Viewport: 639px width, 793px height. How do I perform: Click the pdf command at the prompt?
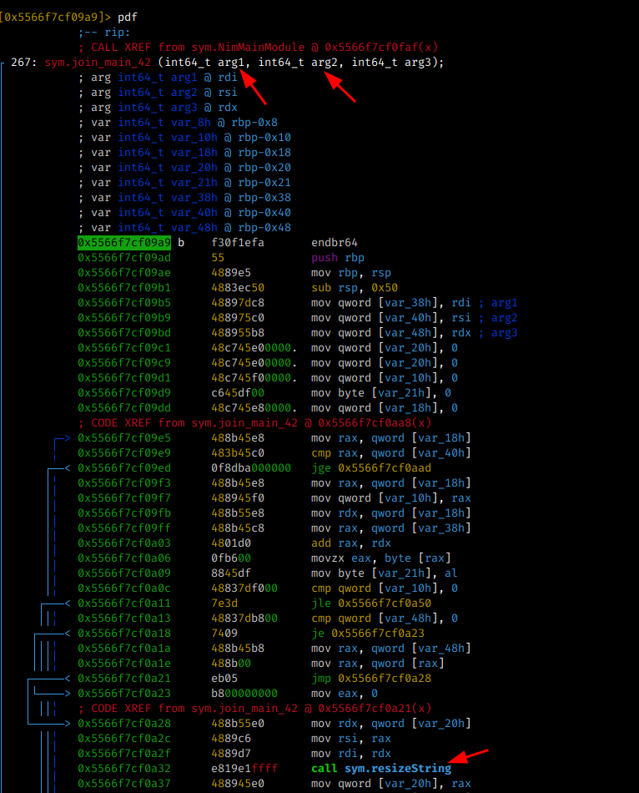(128, 17)
